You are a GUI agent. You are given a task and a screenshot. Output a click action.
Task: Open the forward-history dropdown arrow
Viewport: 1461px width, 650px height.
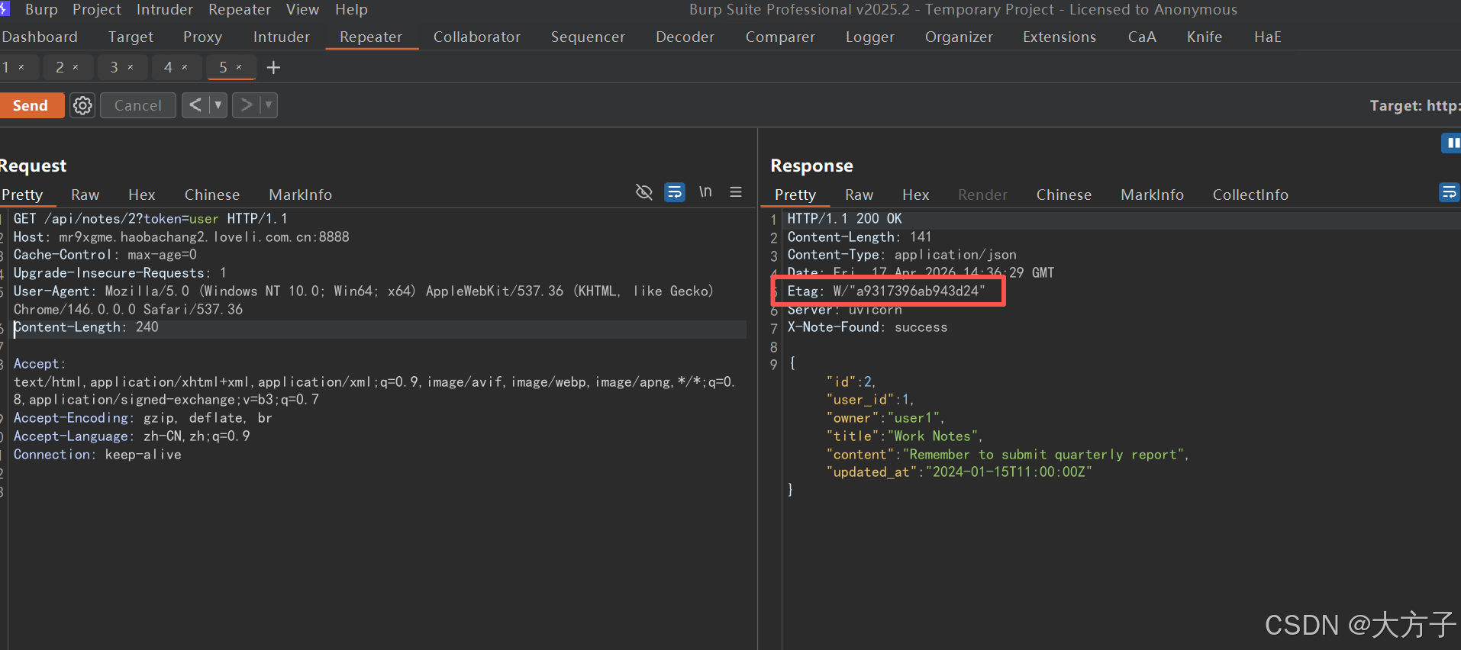pyautogui.click(x=269, y=105)
